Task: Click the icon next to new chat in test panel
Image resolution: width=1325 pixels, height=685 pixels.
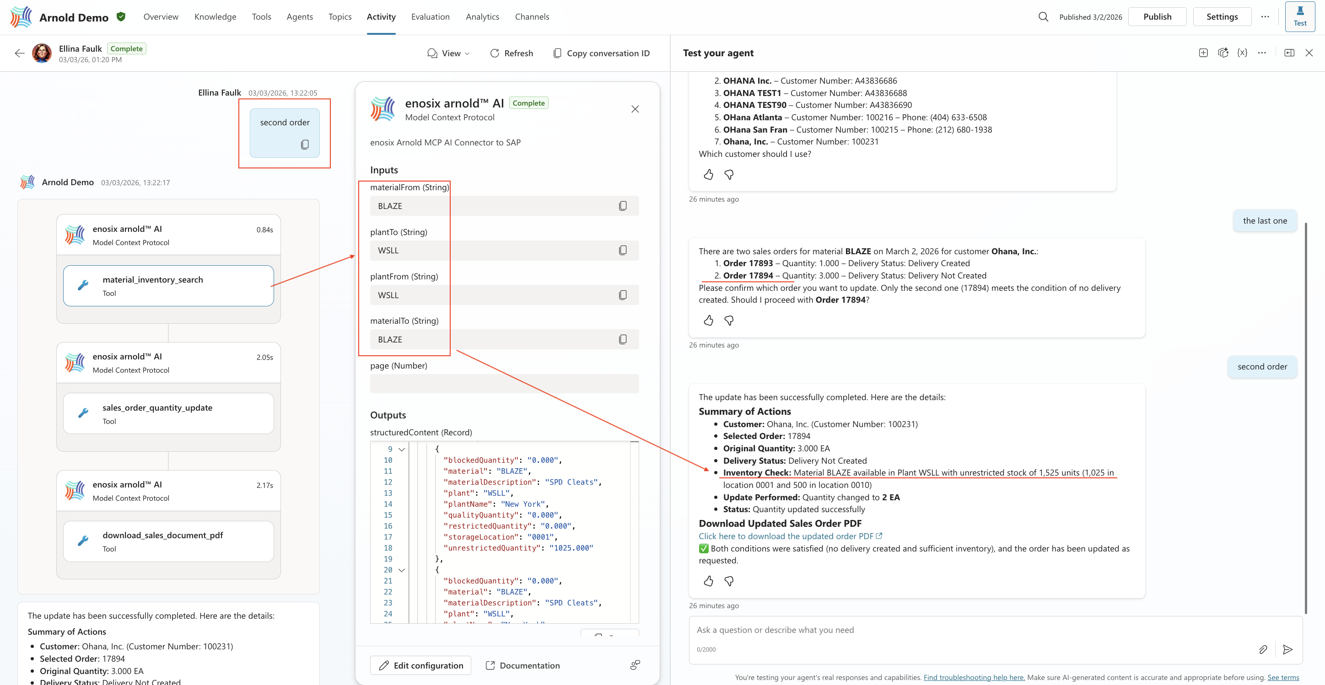Action: [1223, 53]
